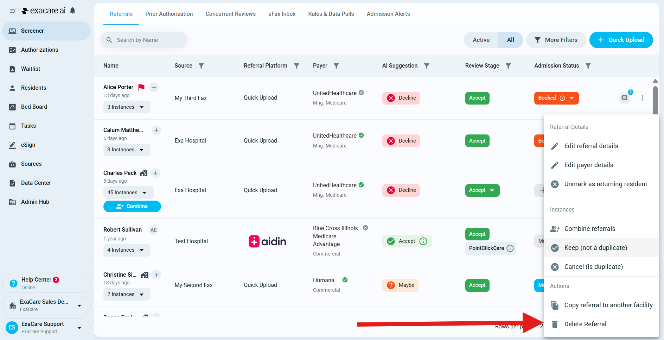Filter the Referral Platform column
Screen dimensions: 664x340
pyautogui.click(x=296, y=66)
